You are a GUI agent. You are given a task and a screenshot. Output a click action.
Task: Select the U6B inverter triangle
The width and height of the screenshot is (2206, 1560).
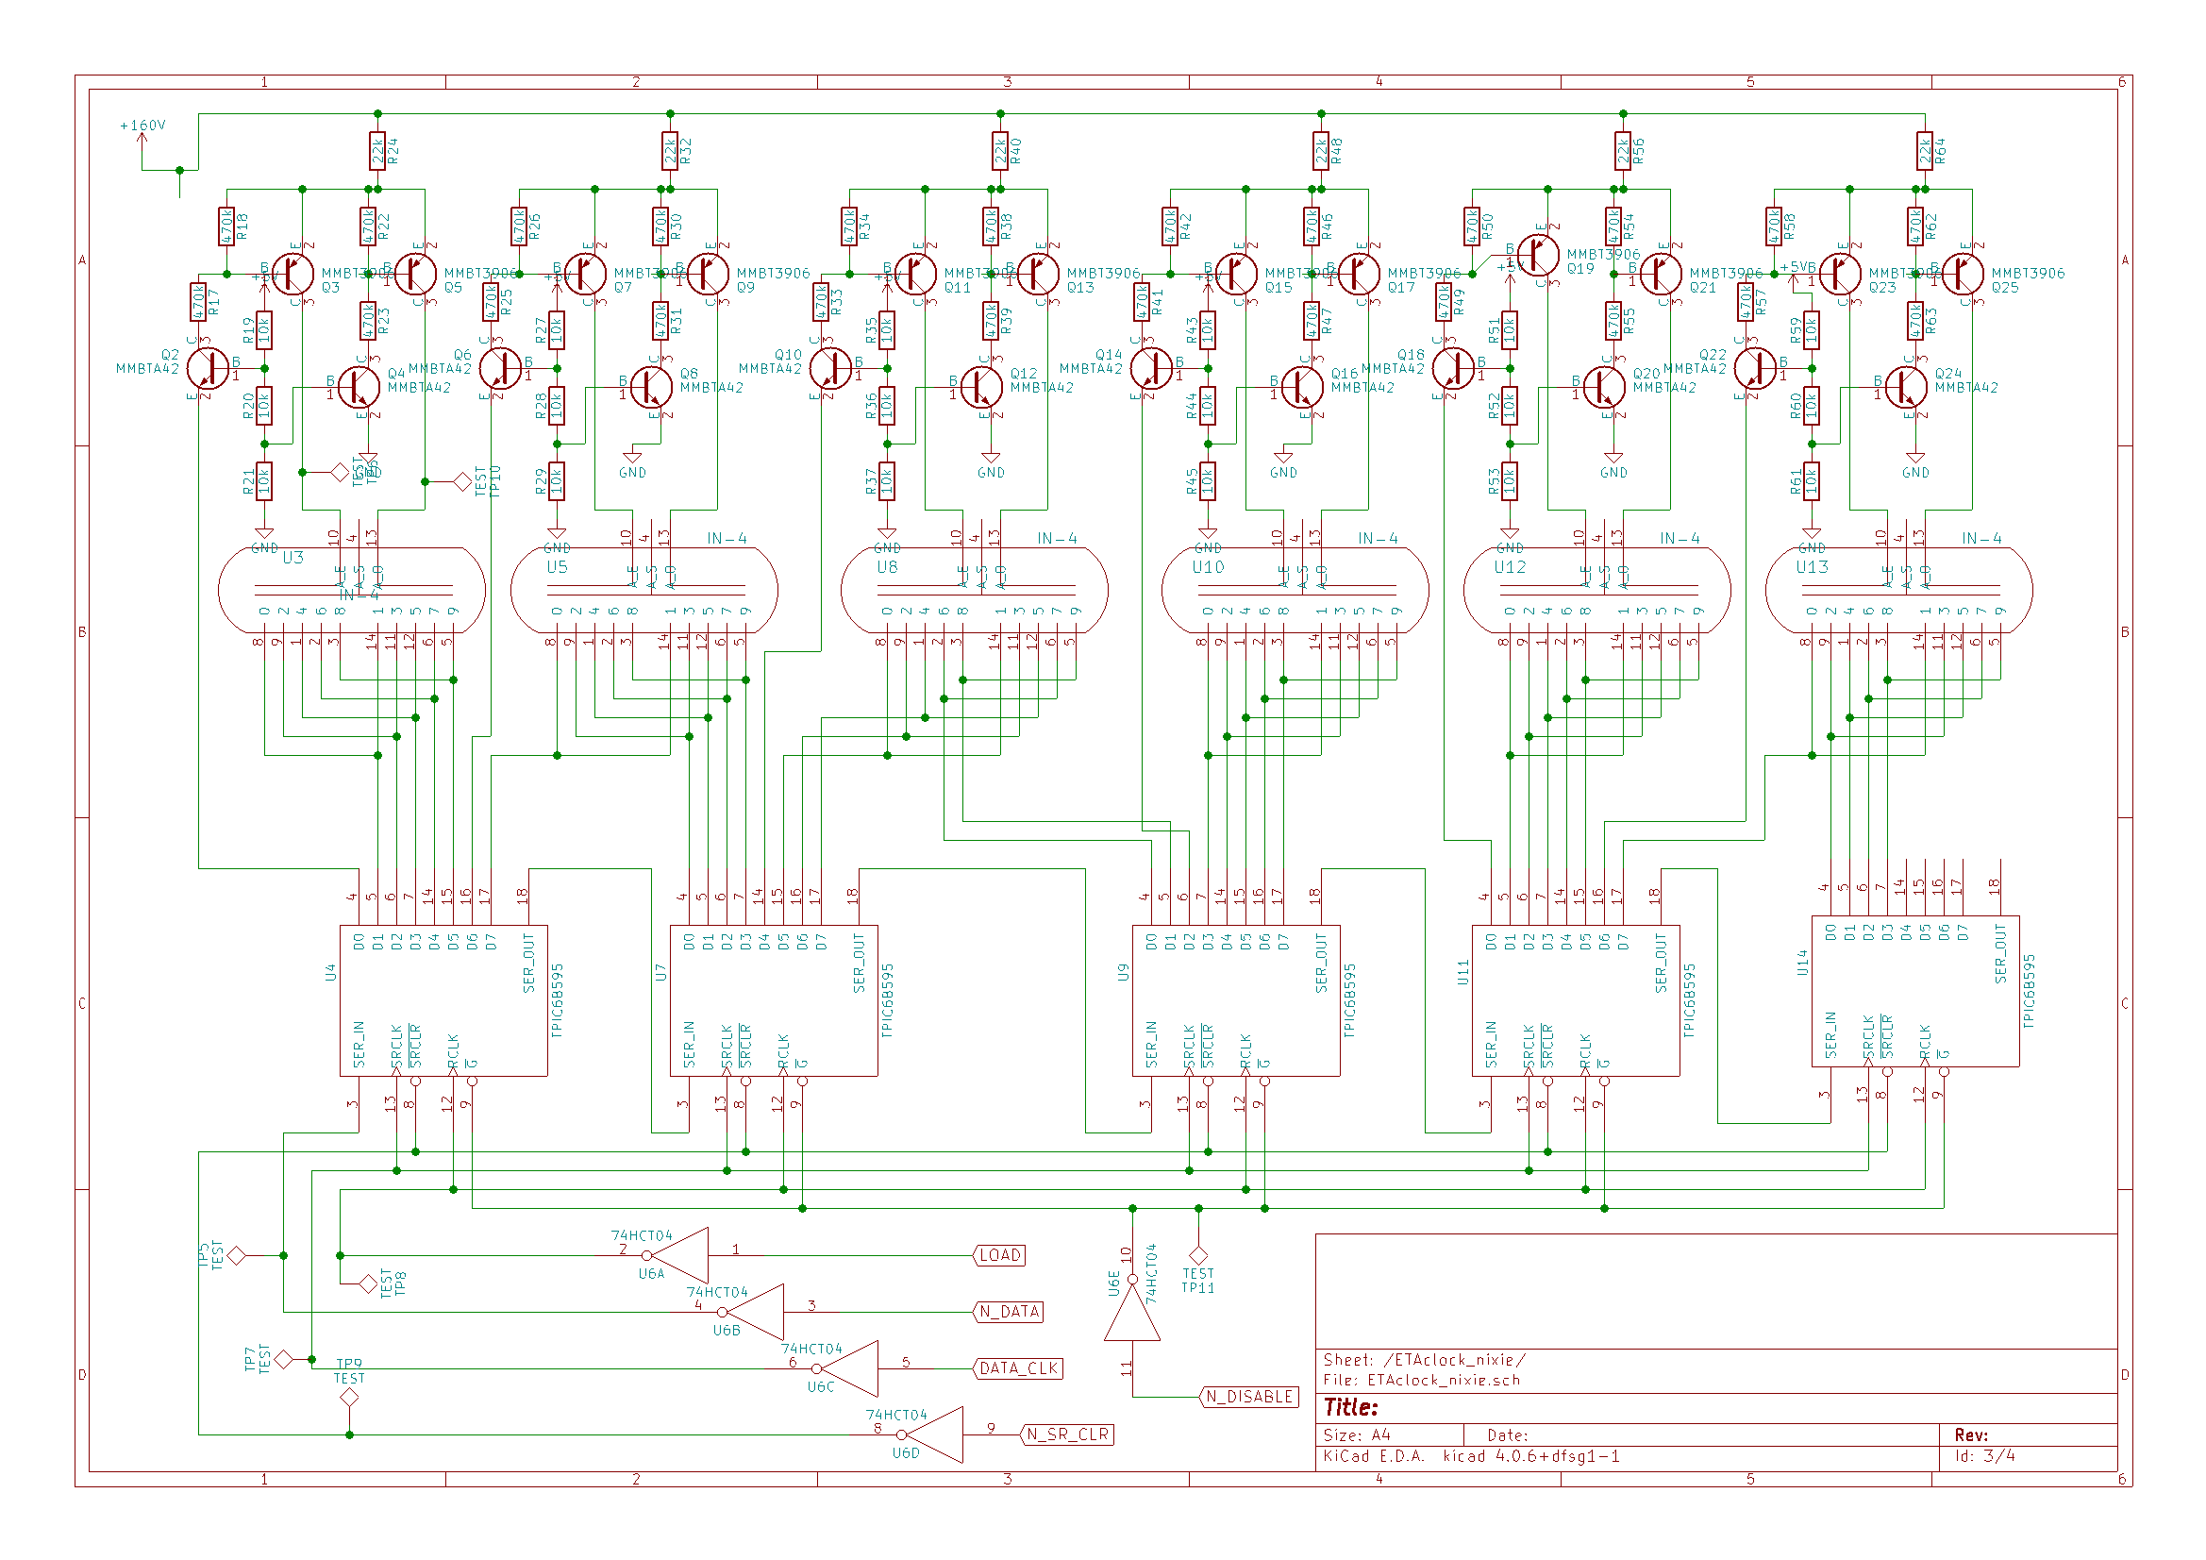click(755, 1312)
